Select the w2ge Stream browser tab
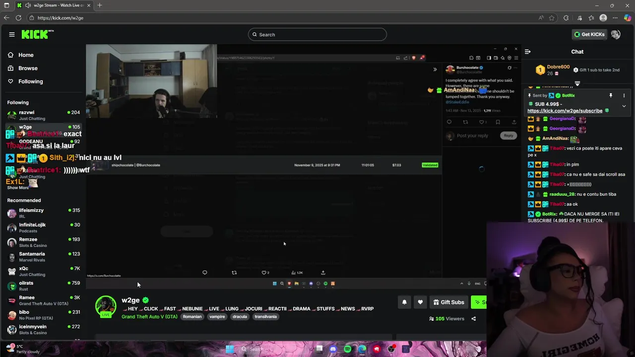This screenshot has height=357, width=635. pyautogui.click(x=54, y=5)
